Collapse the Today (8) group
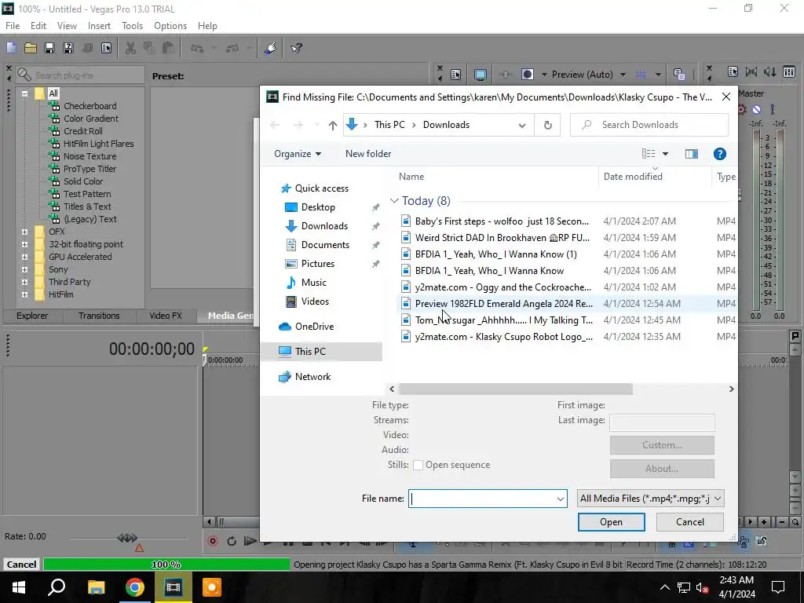The image size is (804, 603). (x=394, y=201)
